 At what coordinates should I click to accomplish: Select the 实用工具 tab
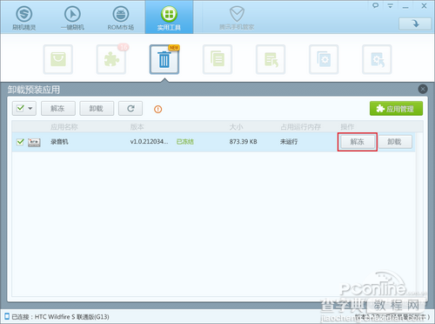(169, 17)
